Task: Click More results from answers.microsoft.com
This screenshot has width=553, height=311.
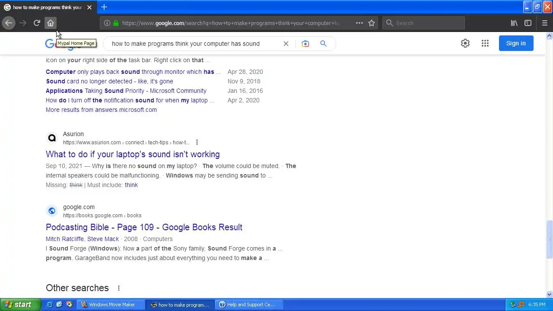Action: coord(101,110)
